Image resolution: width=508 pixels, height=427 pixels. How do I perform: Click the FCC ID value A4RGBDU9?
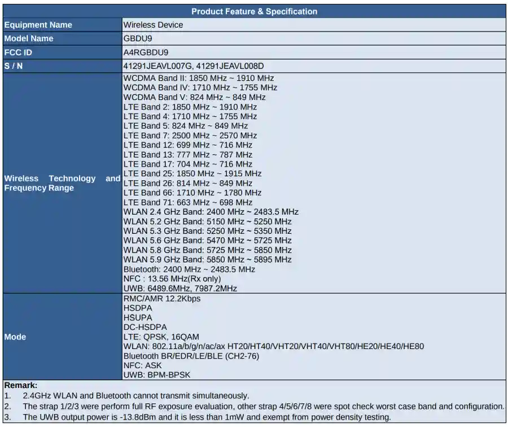146,52
